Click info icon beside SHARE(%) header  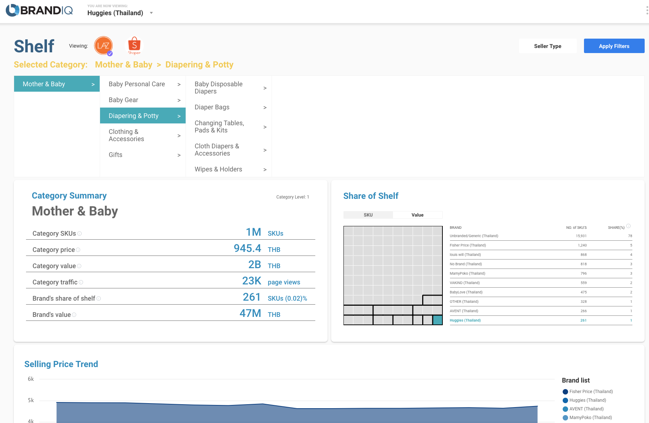pyautogui.click(x=628, y=226)
